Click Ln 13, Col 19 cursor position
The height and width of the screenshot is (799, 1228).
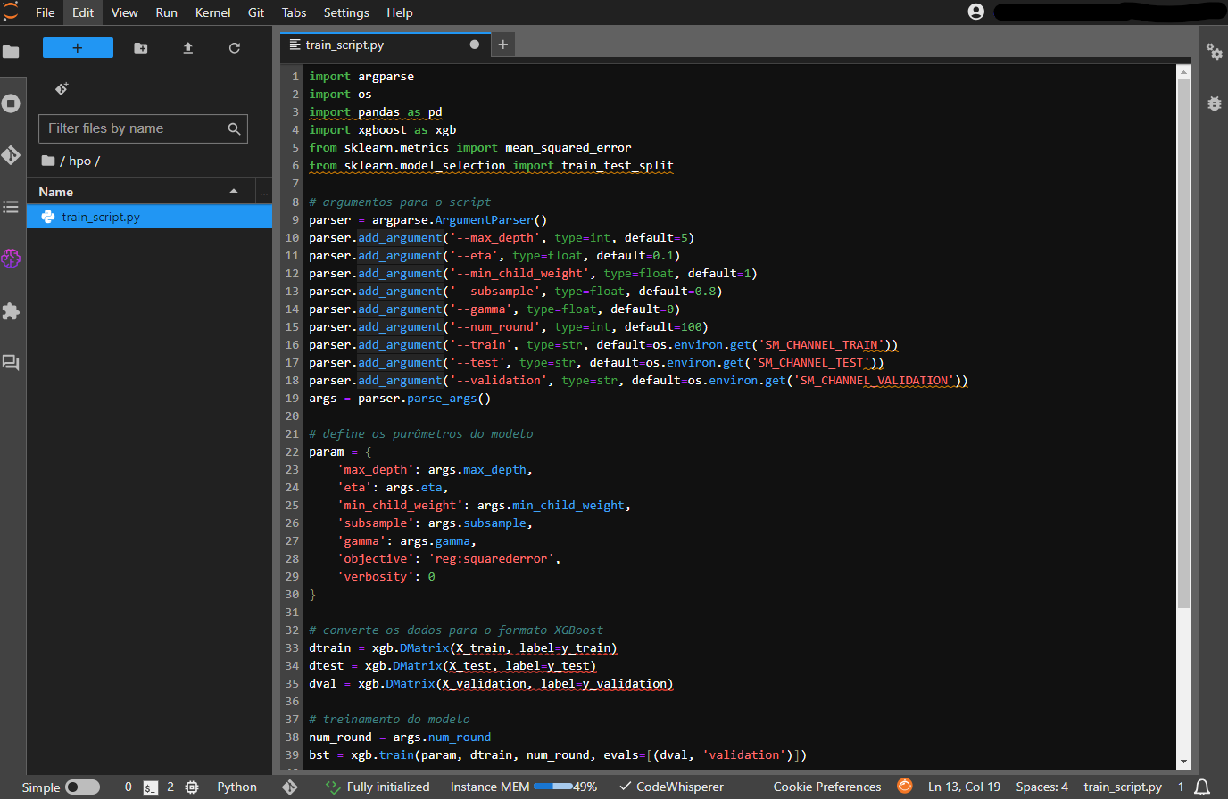click(964, 787)
